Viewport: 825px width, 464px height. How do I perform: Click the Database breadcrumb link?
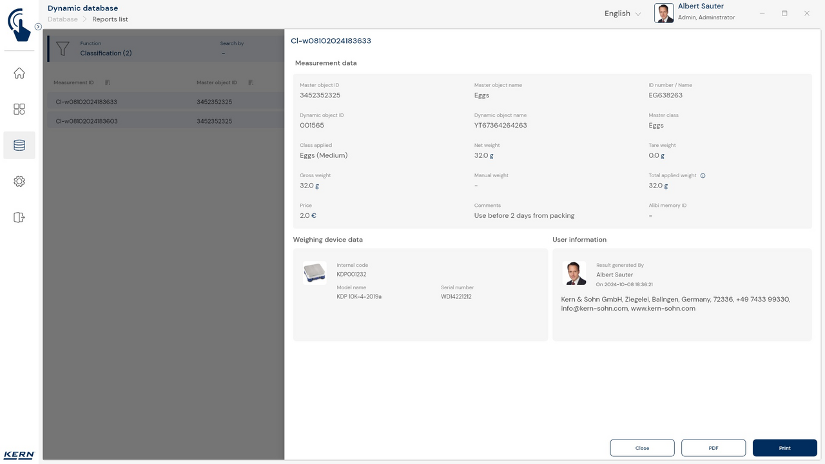(x=63, y=19)
